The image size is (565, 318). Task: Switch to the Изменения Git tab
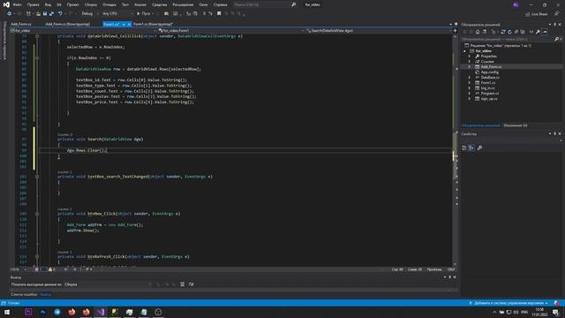coord(516,125)
